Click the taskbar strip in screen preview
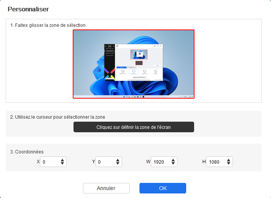The width and height of the screenshot is (271, 198). (x=133, y=97)
